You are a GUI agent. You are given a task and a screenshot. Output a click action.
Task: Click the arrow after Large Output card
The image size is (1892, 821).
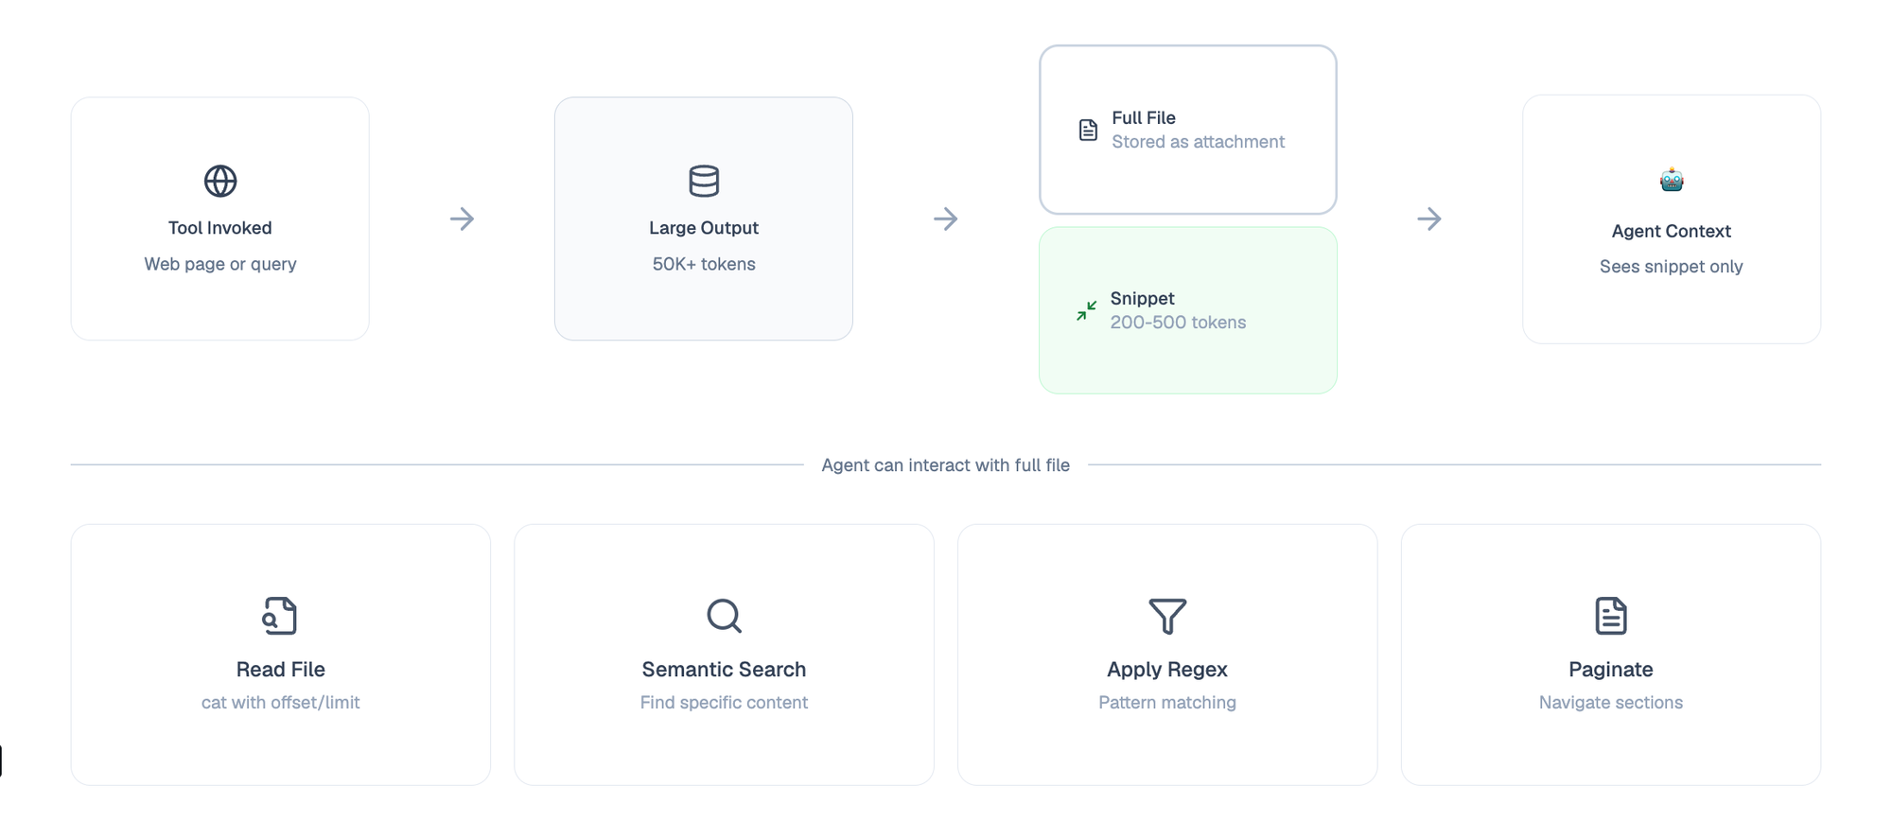(x=945, y=219)
